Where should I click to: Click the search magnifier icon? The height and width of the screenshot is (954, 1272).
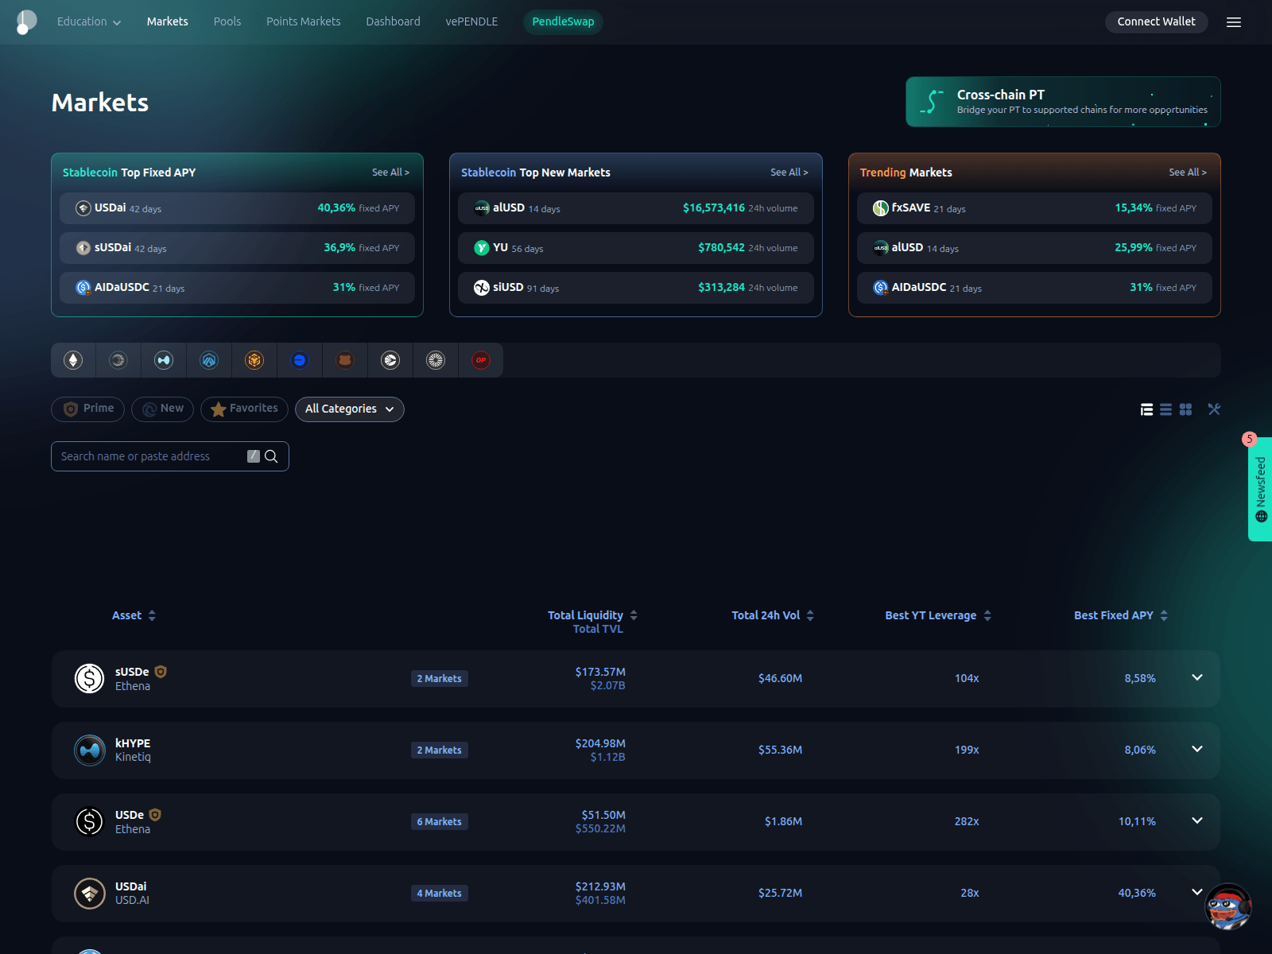coord(271,456)
